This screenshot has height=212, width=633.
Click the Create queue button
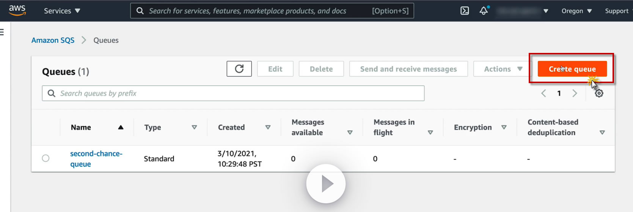pyautogui.click(x=572, y=69)
